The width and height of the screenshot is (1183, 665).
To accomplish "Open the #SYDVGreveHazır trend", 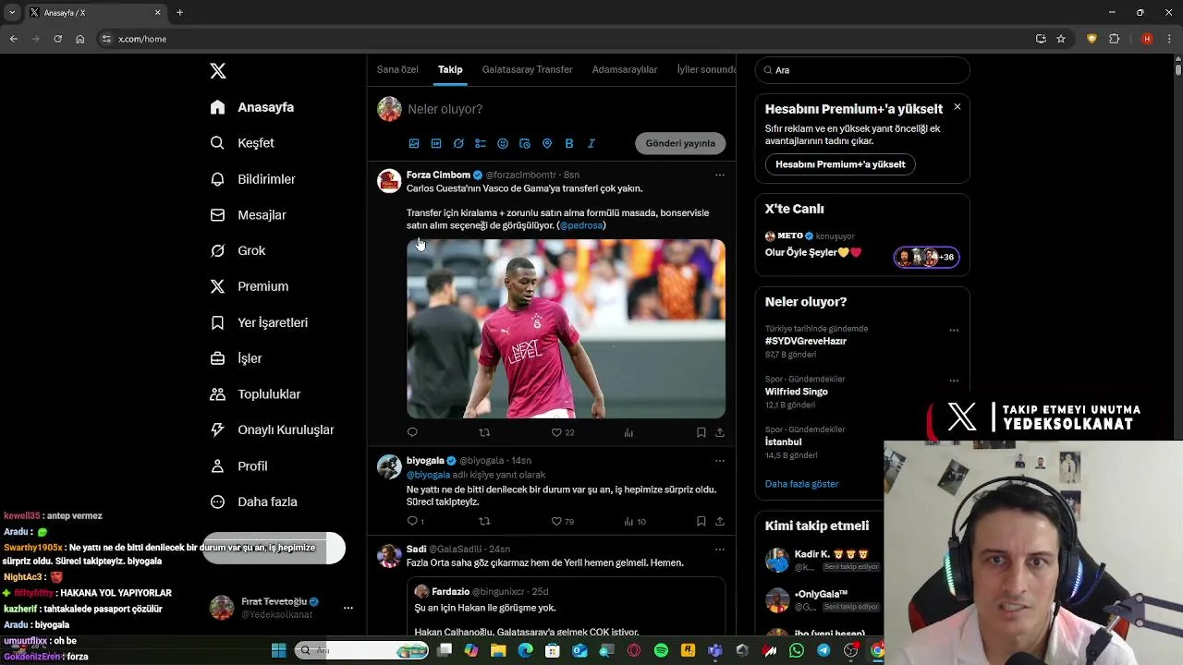I will pos(806,341).
